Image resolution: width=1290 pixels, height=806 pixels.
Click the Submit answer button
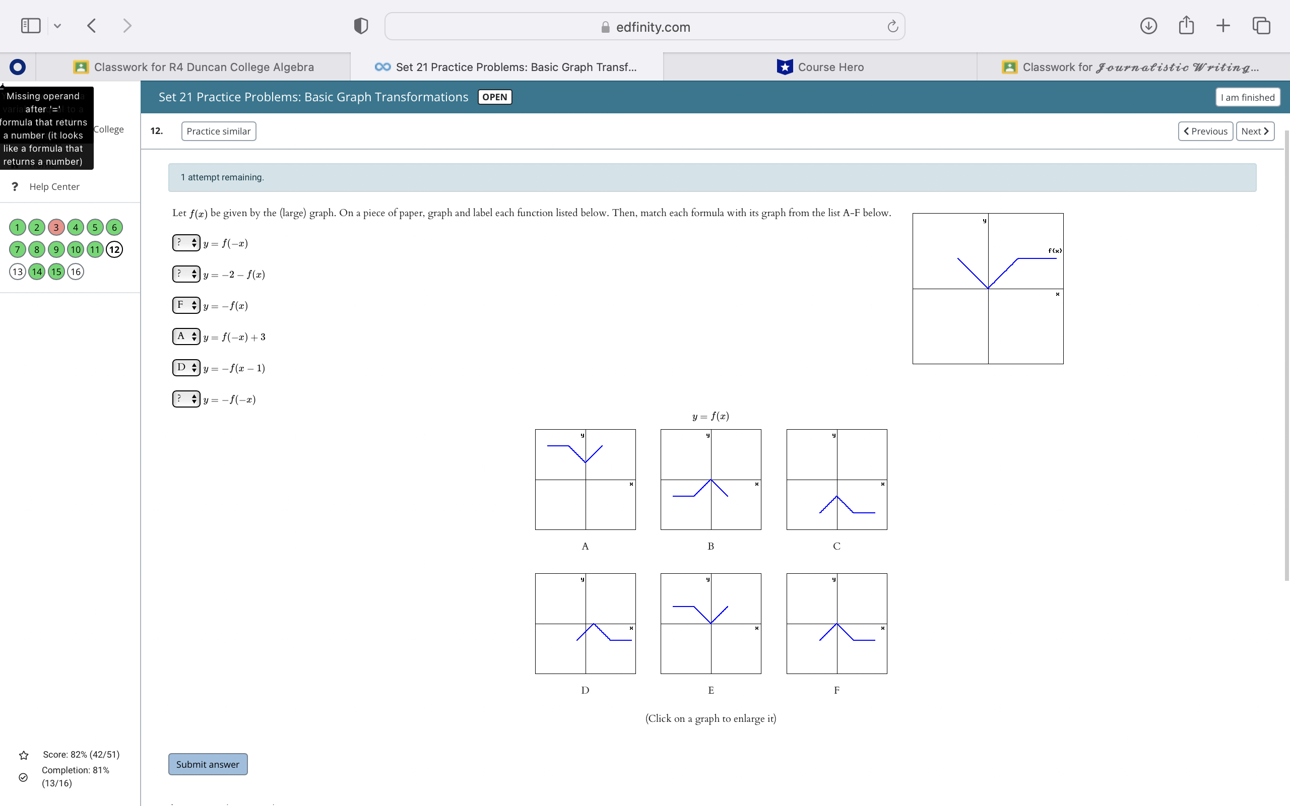coord(208,764)
